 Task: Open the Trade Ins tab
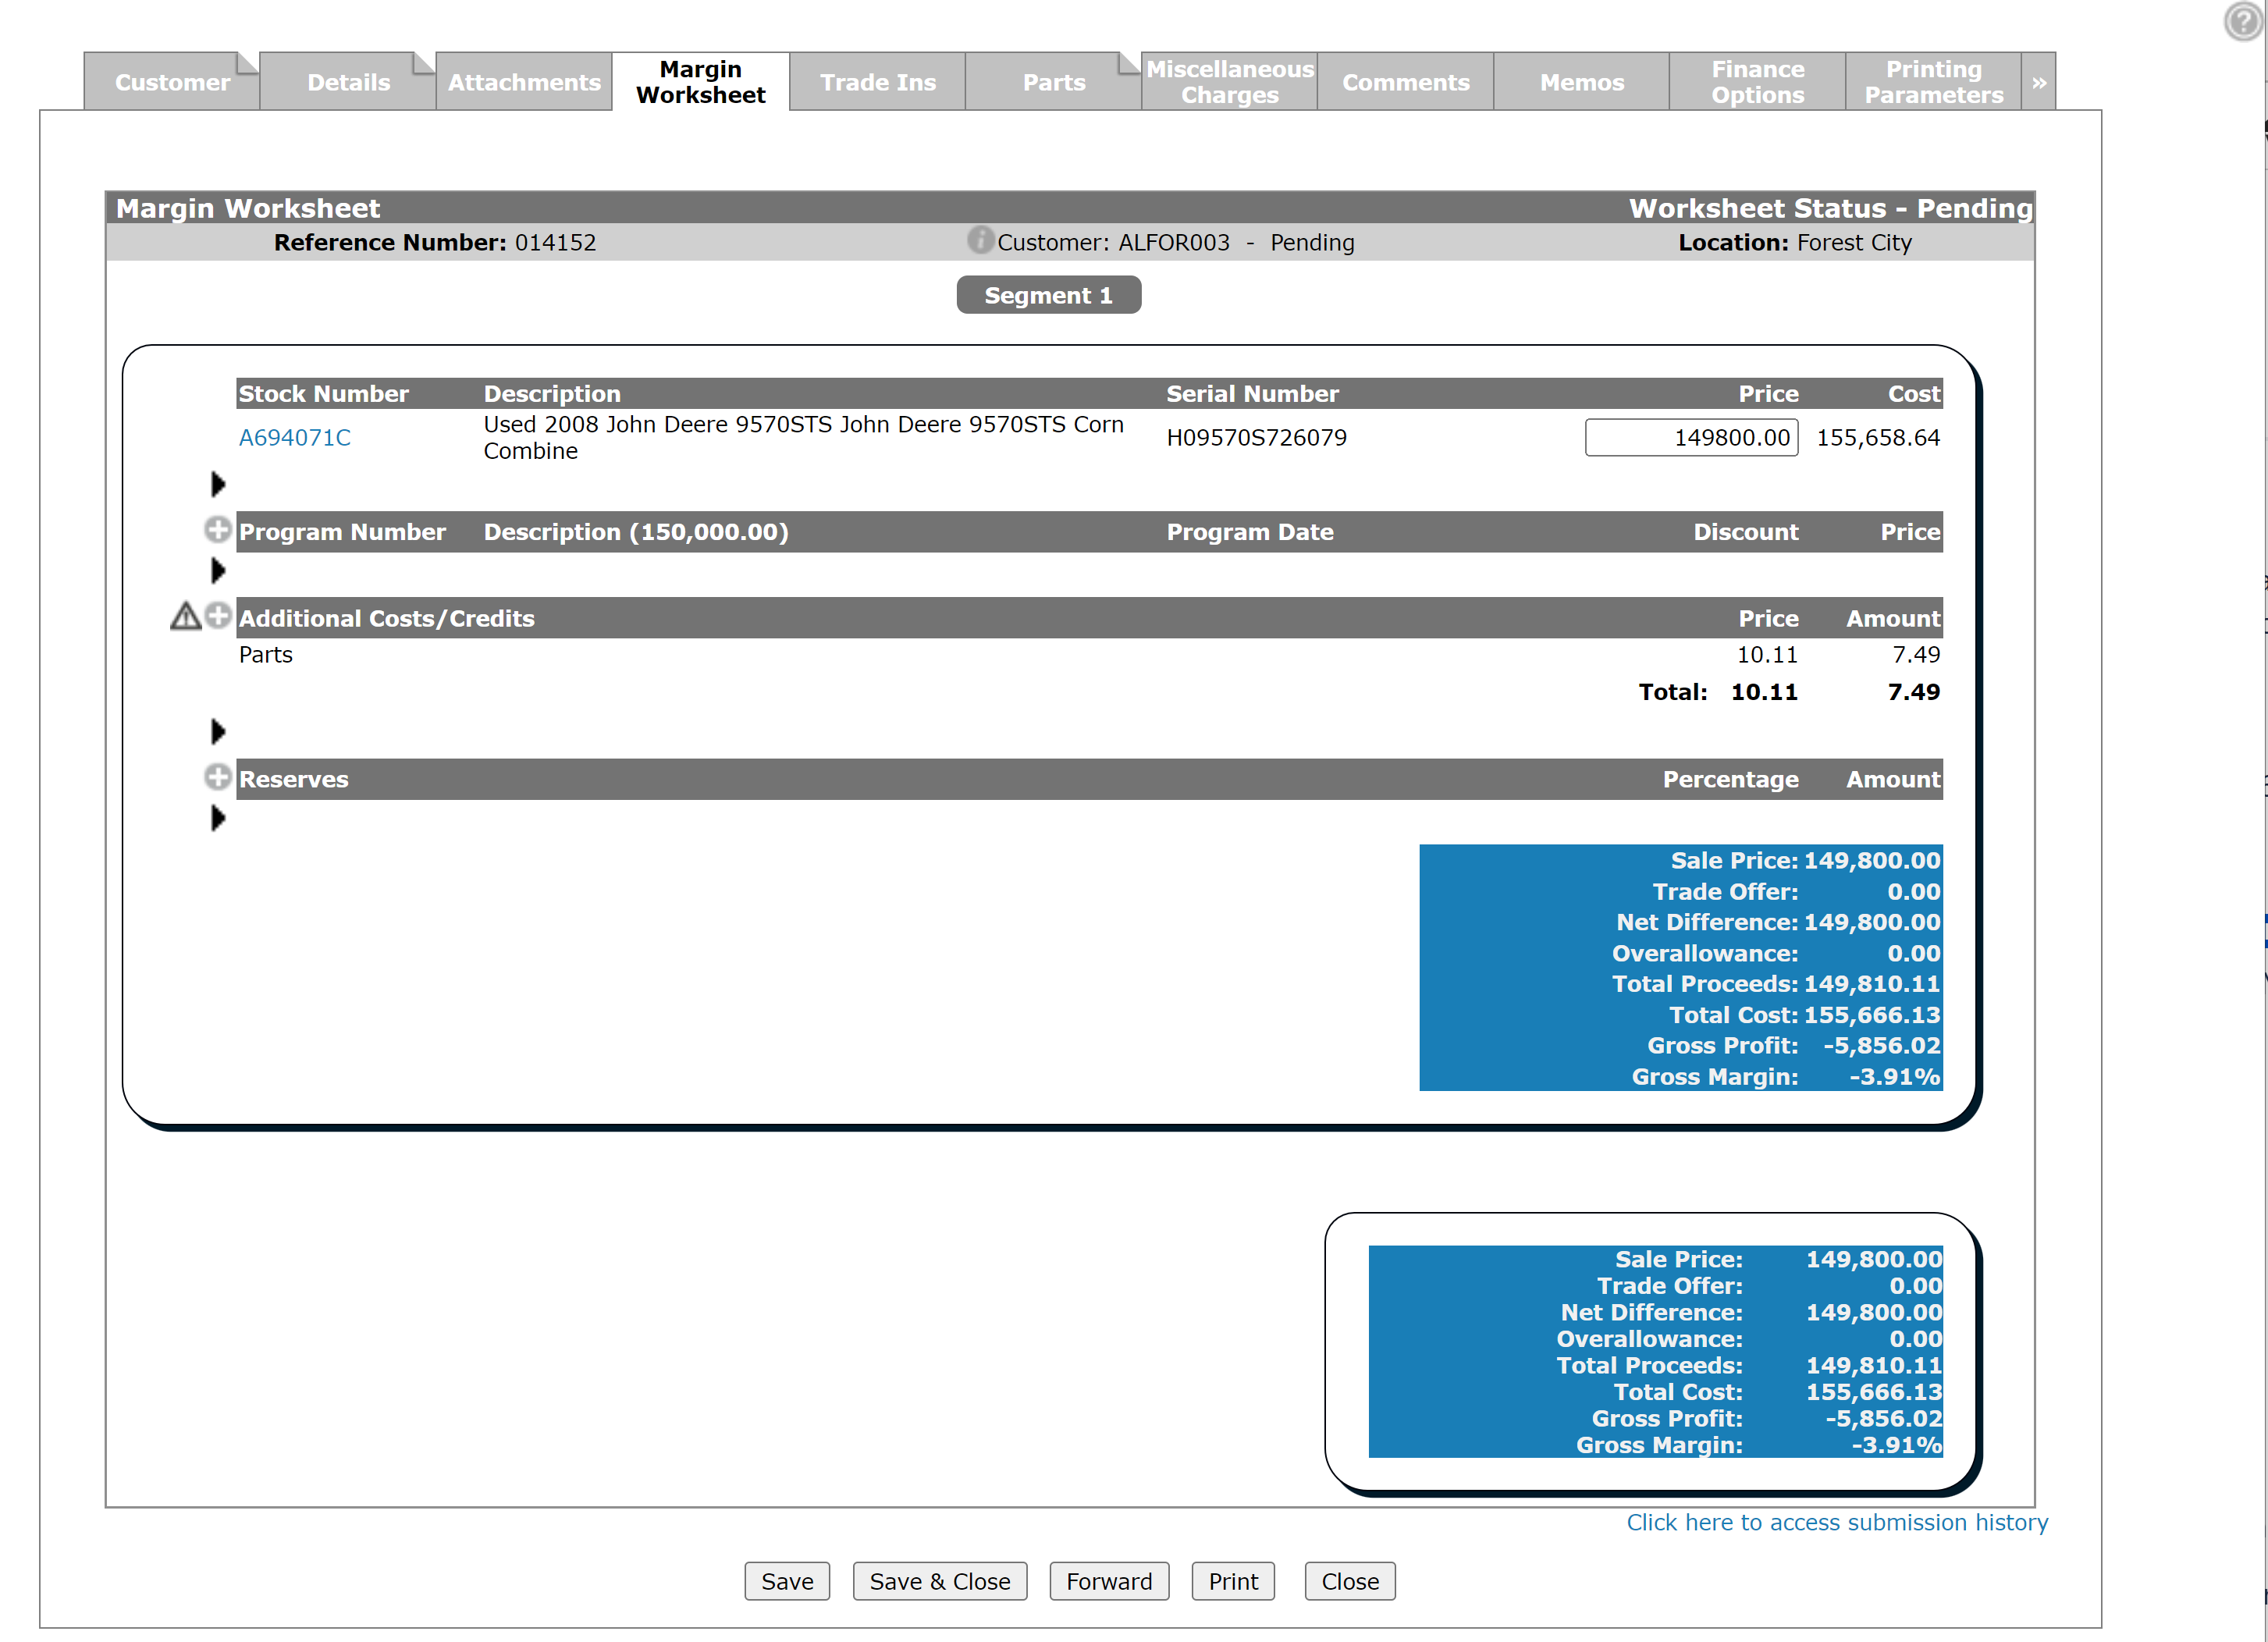(877, 82)
